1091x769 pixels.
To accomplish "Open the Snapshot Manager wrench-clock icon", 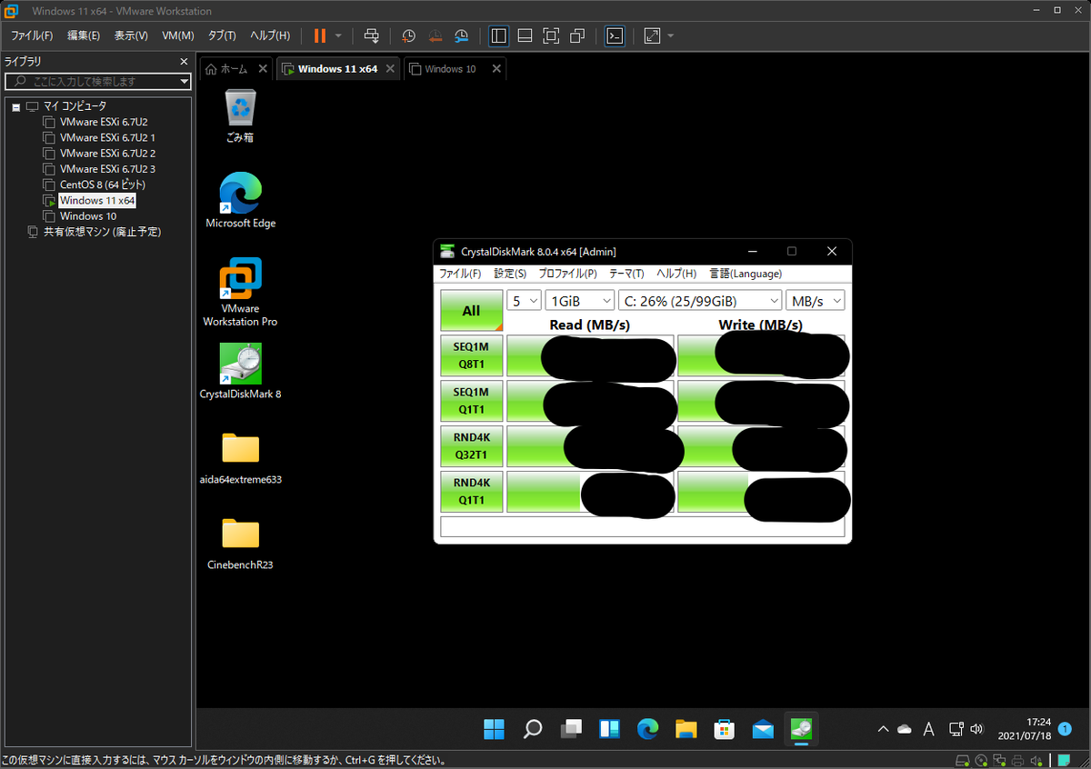I will tap(462, 35).
